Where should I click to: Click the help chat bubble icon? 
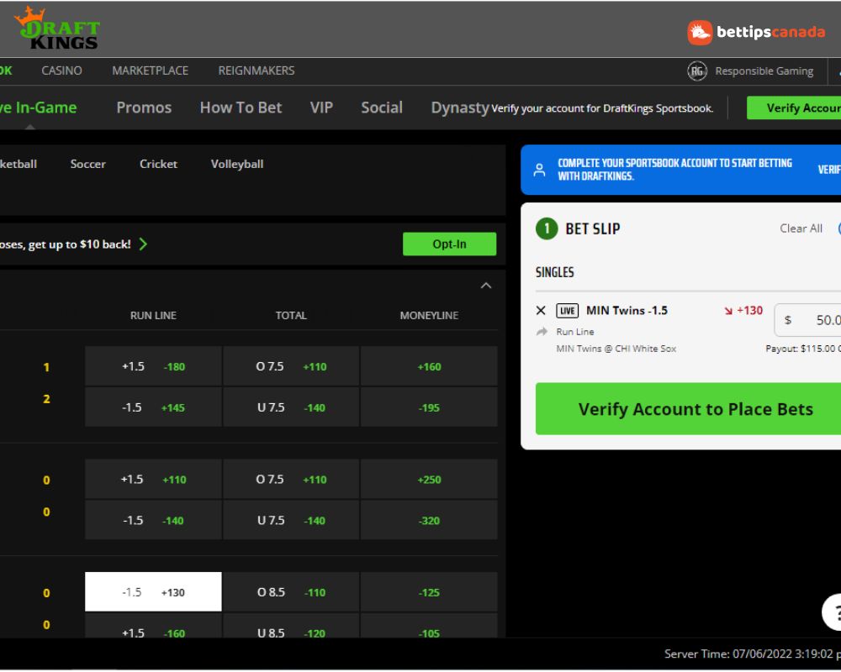point(833,612)
